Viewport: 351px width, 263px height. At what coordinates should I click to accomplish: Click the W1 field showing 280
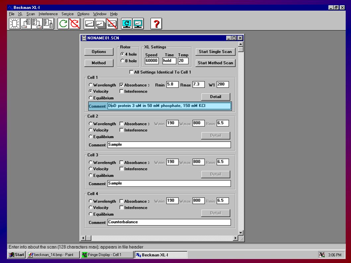point(223,84)
